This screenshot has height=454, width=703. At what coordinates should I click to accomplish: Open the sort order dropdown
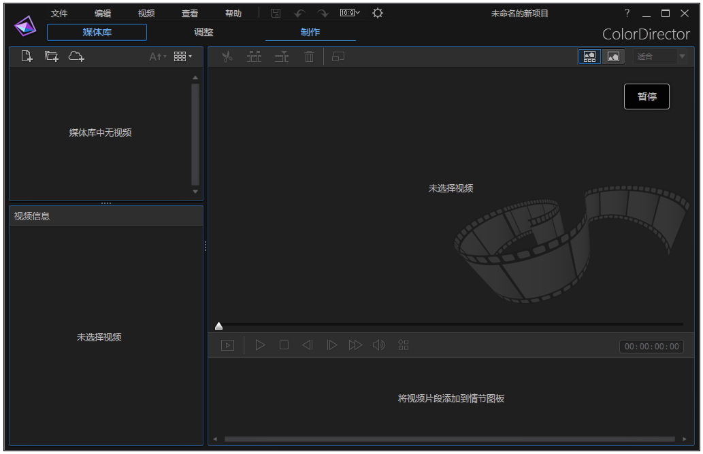click(x=158, y=56)
